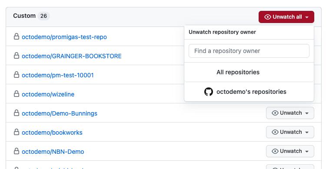Open the Unwatch all dropdown button
Image resolution: width=326 pixels, height=169 pixels.
point(286,17)
